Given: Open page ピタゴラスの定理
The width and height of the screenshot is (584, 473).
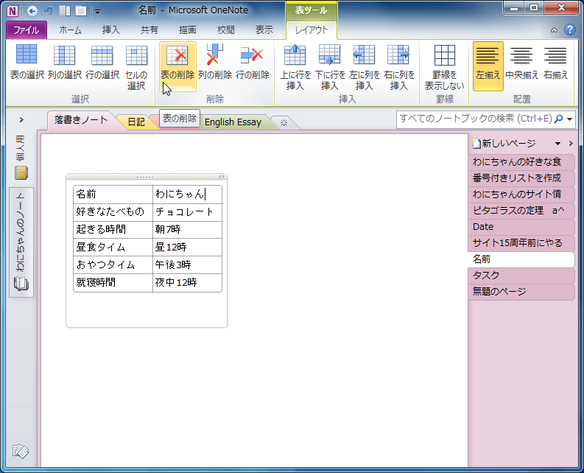Looking at the screenshot, I should point(521,210).
